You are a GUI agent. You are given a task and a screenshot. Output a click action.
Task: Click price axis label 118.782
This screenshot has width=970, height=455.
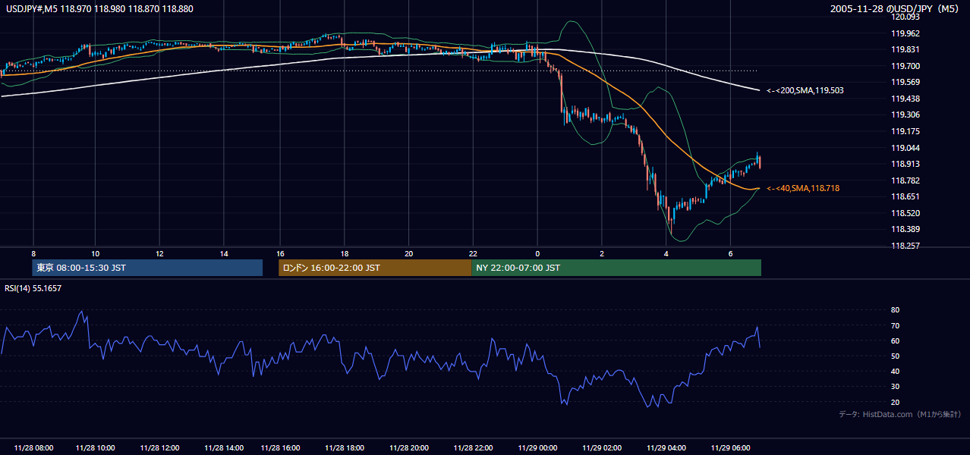(905, 180)
